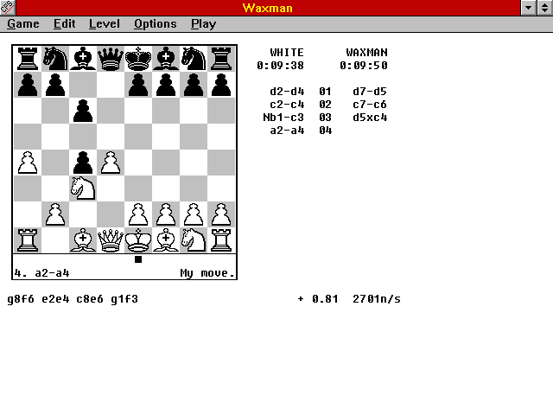The height and width of the screenshot is (415, 553).
Task: Click move list entry c7-c6
Action: pos(370,105)
